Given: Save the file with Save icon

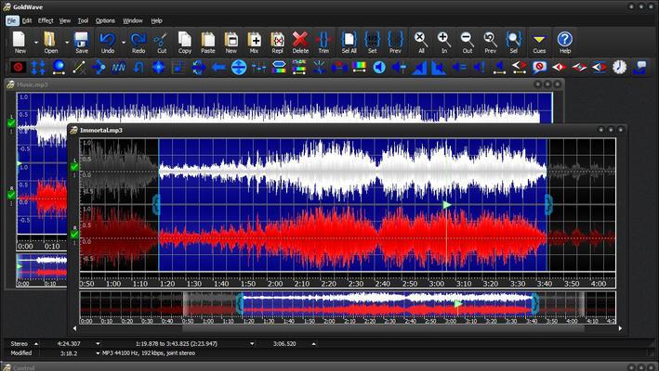Looking at the screenshot, I should pos(82,43).
